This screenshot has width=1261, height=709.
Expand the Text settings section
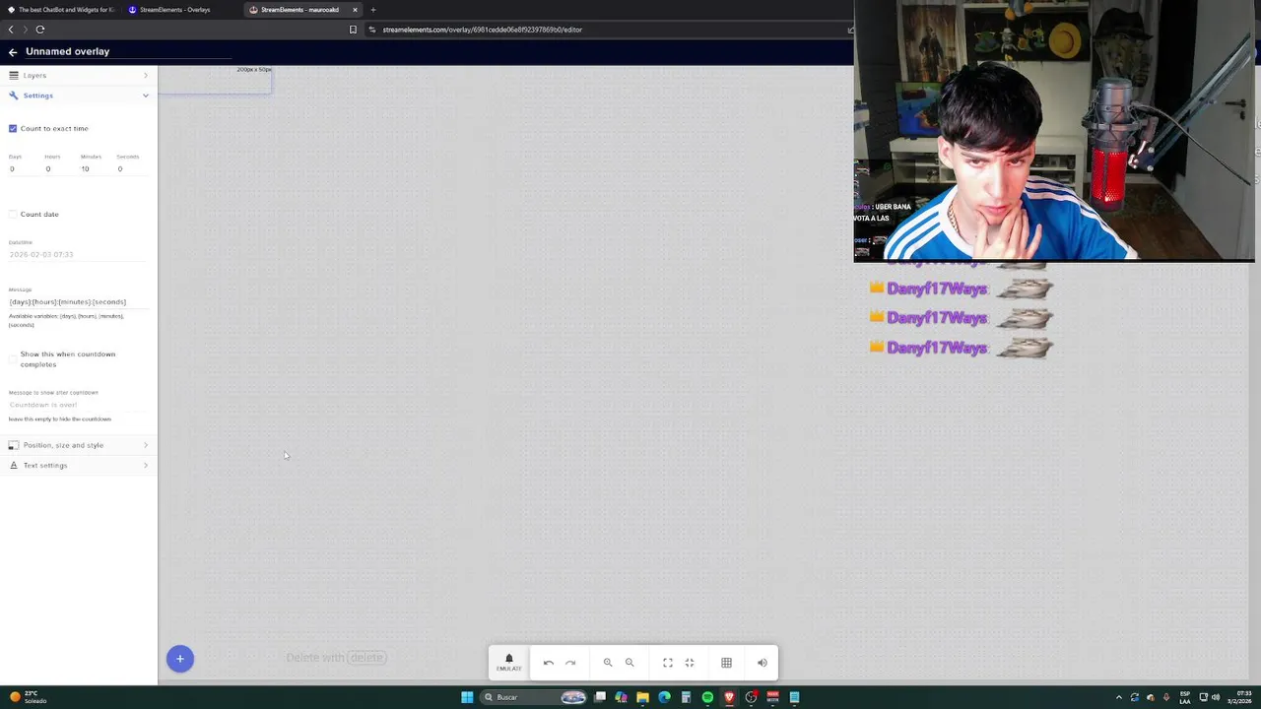click(79, 465)
